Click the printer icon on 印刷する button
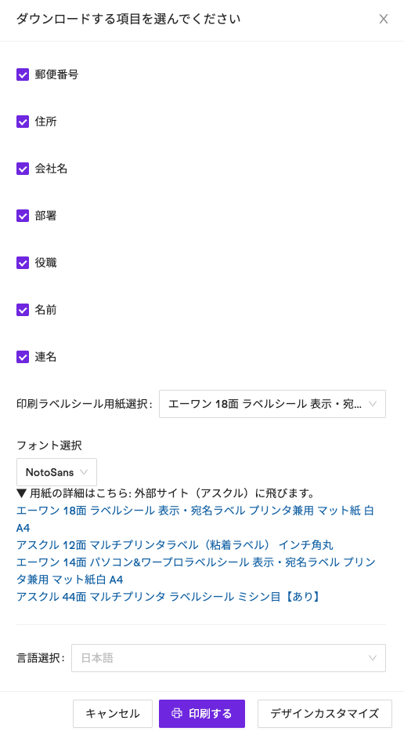404x731 pixels. click(x=176, y=713)
